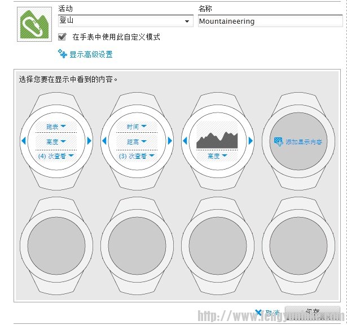Screen dimensions: 347x325
Task: Click the 保存 button
Action: pos(313,313)
